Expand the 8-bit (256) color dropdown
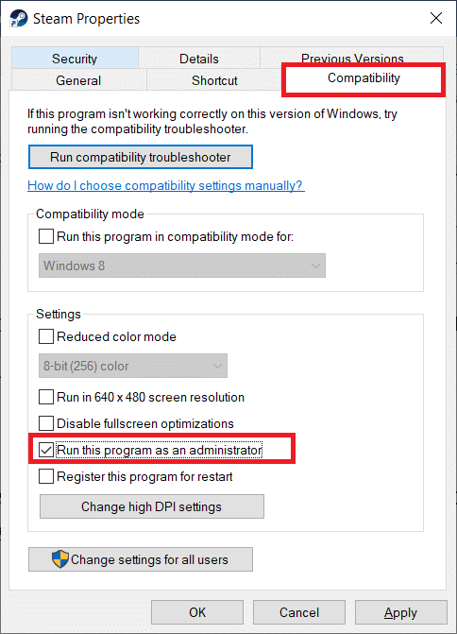This screenshot has height=634, width=457. [x=133, y=366]
